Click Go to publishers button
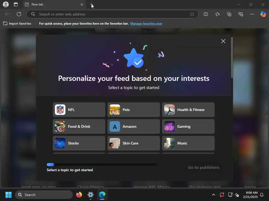Image resolution: width=269 pixels, height=201 pixels. (204, 167)
